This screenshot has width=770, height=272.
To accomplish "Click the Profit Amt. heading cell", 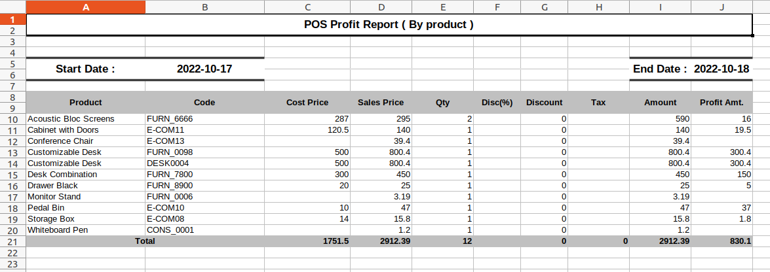I will coord(722,103).
